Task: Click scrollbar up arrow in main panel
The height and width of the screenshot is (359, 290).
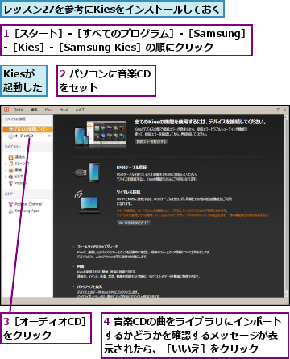Action: tap(285, 117)
